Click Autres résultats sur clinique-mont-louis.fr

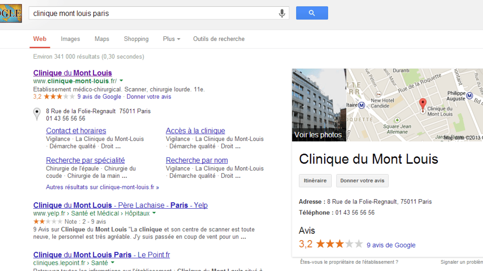(103, 187)
